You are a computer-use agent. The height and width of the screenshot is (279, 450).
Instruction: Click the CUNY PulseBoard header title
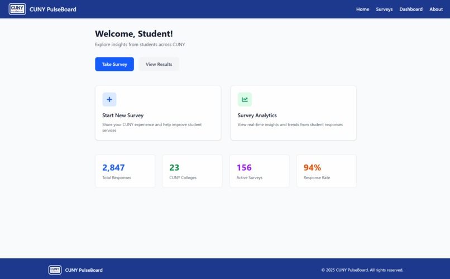[x=53, y=9]
